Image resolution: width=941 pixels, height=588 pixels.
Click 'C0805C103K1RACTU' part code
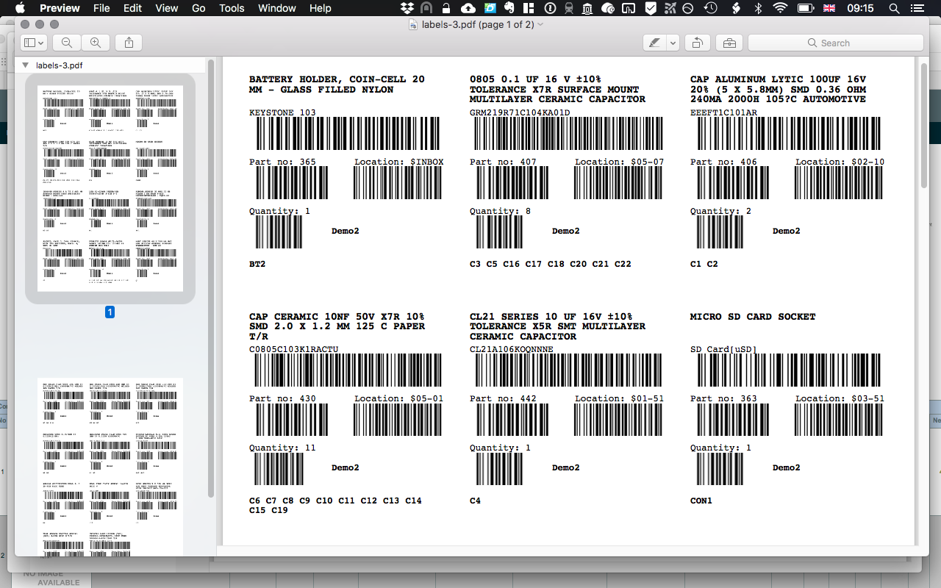coord(294,349)
